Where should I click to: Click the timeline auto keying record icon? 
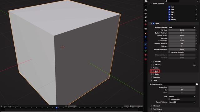[x=66, y=106]
